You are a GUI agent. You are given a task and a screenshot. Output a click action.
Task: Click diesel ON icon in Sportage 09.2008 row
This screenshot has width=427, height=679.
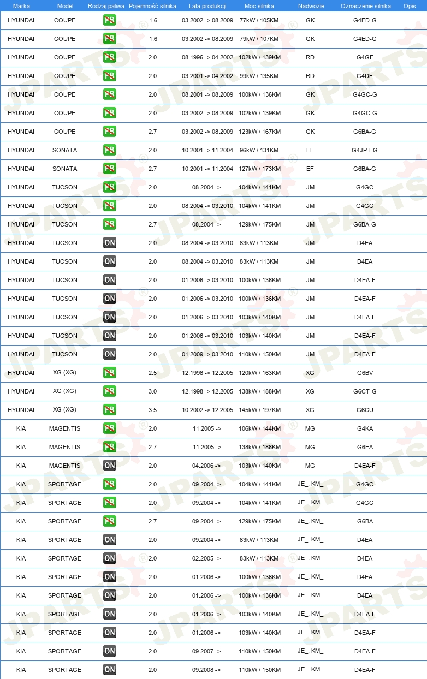pos(110,670)
